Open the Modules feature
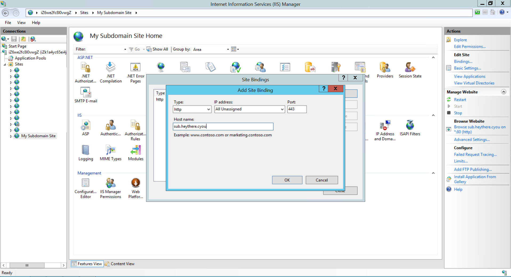This screenshot has width=511, height=277. [136, 153]
